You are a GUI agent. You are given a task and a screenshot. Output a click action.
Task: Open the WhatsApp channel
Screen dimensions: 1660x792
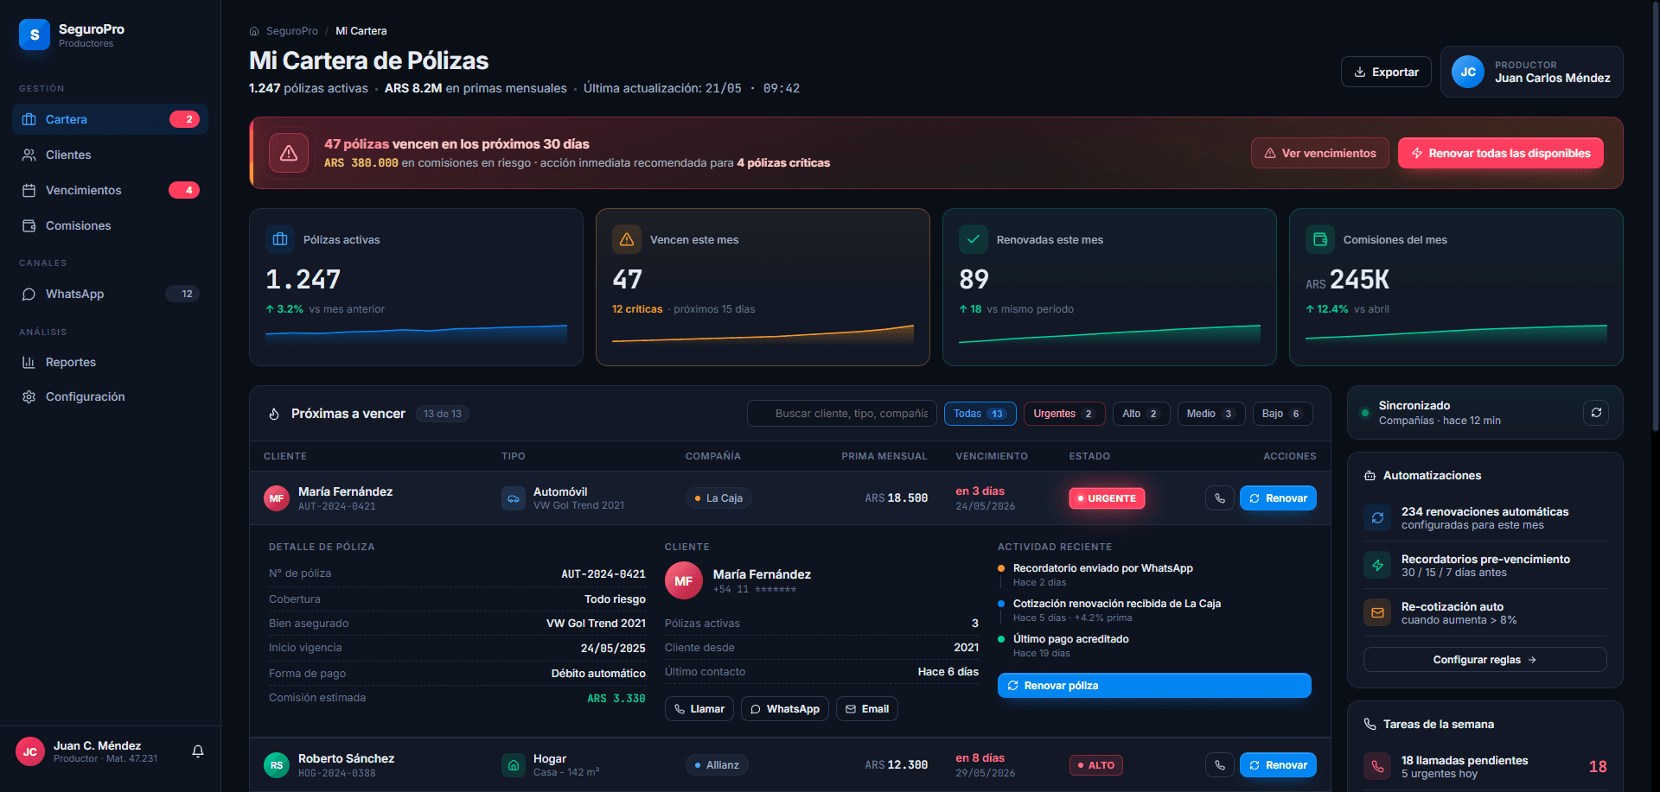[x=111, y=294]
